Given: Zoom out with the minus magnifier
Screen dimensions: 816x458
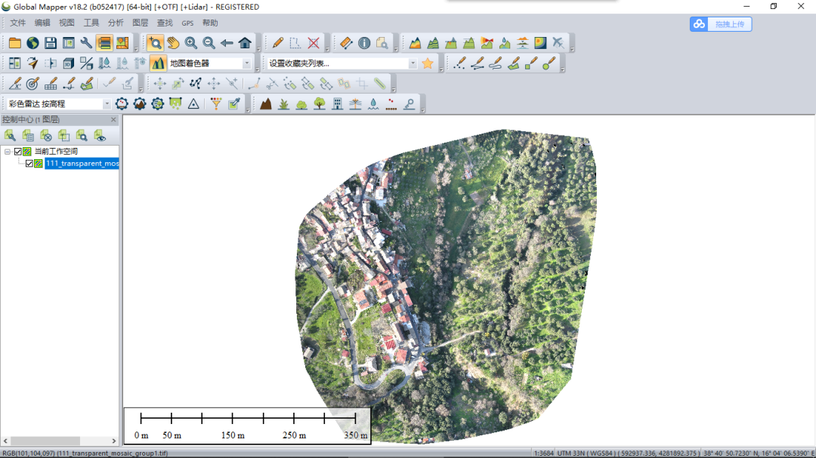Looking at the screenshot, I should [x=209, y=43].
